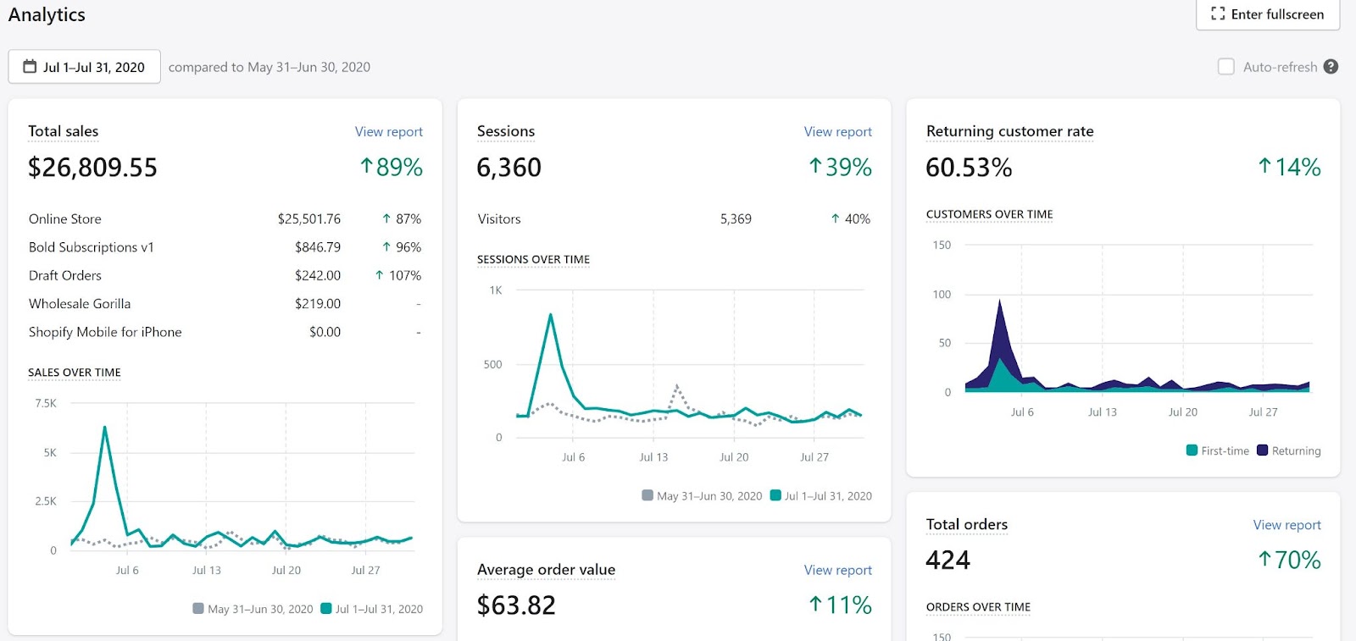Click the $63.82 average order value figure
Screen dimensions: 1356x641
click(x=517, y=605)
